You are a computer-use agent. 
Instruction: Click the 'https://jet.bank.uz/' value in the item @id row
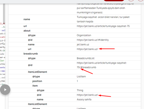(87, 95)
